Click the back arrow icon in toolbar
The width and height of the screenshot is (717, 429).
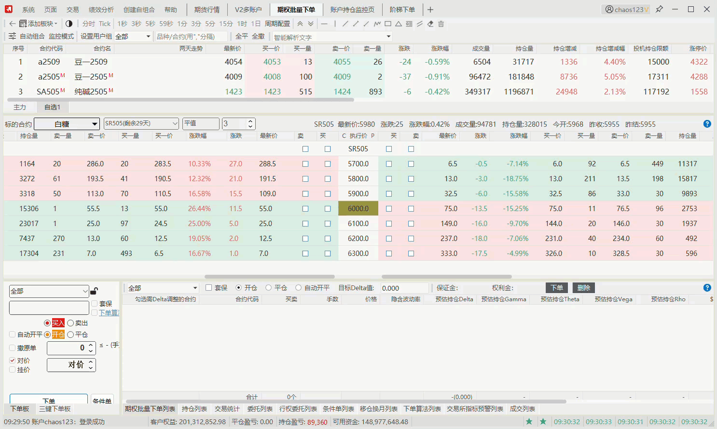[12, 24]
